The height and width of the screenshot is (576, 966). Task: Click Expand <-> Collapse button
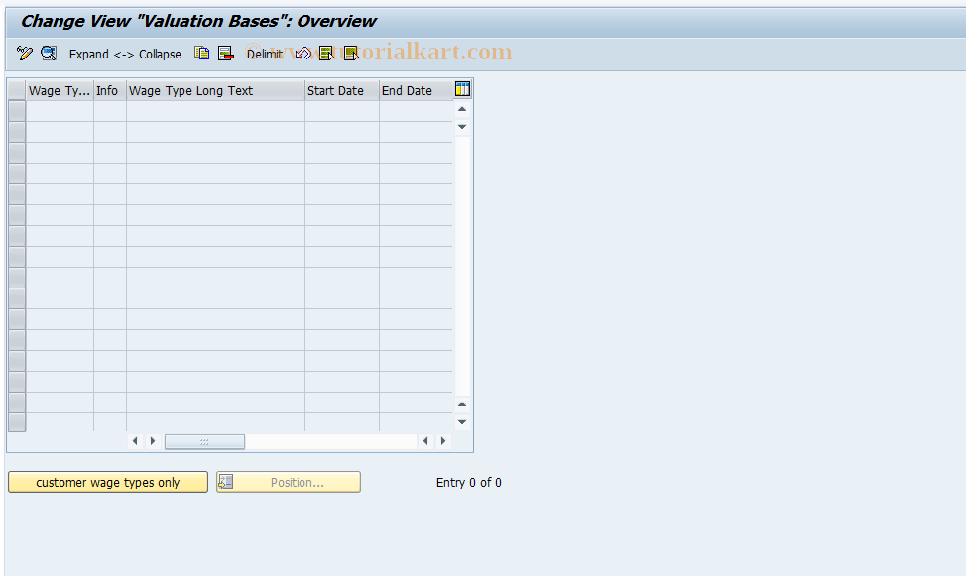[x=125, y=55]
